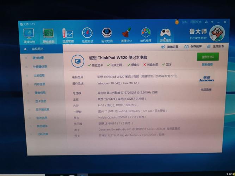
Task: Open 装机推荐 cube icon
Action: point(146,34)
